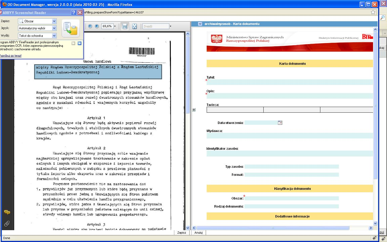Zoom out the PDF with minus button

point(90,26)
